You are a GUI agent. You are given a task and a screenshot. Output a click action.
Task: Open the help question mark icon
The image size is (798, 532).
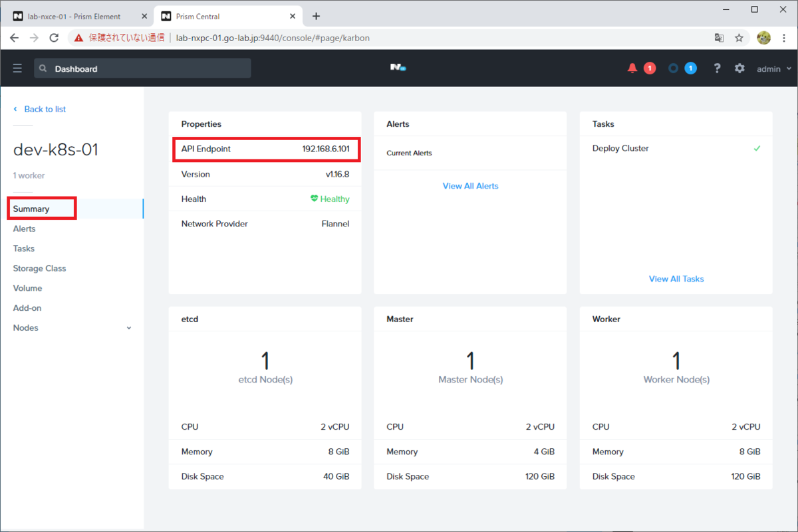pyautogui.click(x=717, y=68)
